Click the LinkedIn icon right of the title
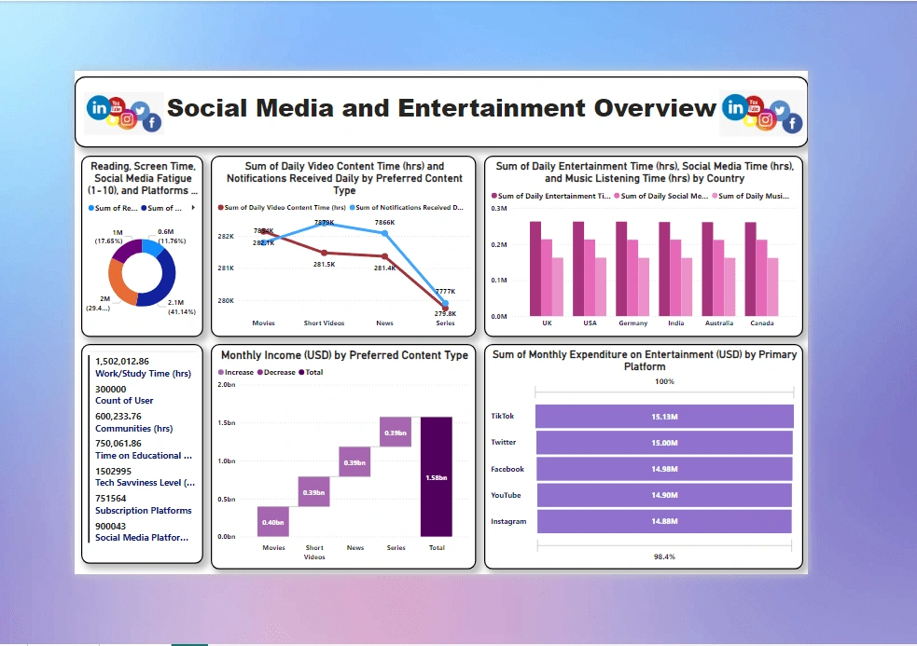Viewport: 917px width, 646px height. click(734, 107)
